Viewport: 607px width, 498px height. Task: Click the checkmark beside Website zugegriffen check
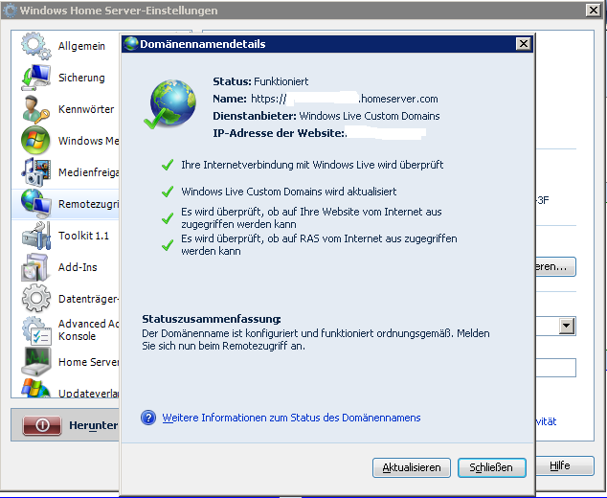tap(168, 218)
